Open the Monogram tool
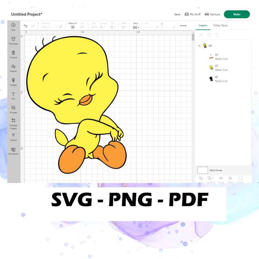Screen dimensions: 259x259 coord(13,151)
